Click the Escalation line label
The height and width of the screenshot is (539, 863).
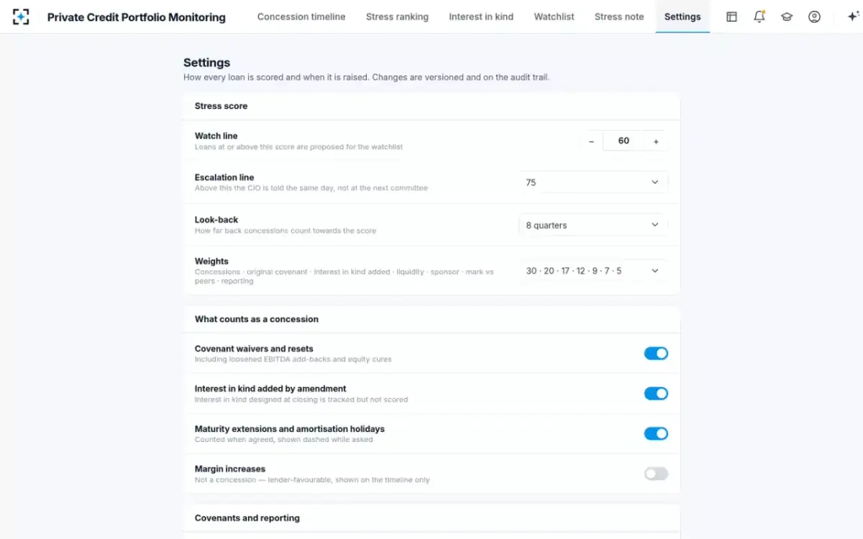[x=224, y=178]
